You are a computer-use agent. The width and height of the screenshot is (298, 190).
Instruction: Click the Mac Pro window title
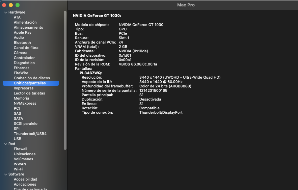[186, 5]
